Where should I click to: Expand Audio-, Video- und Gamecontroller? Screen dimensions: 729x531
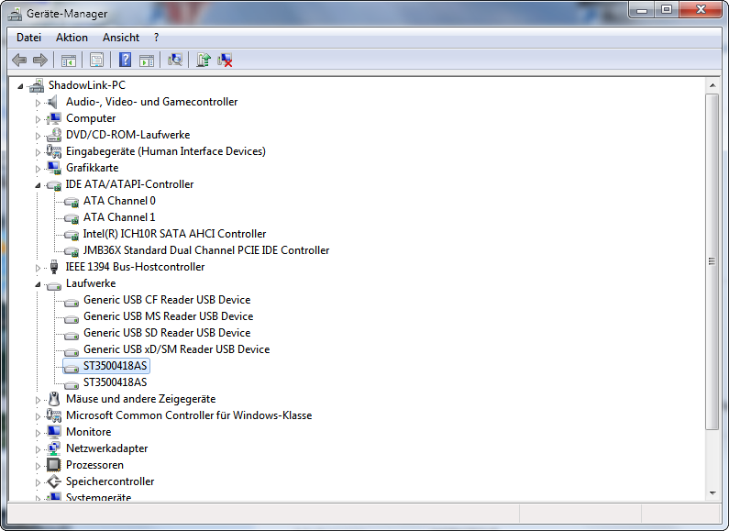(x=38, y=103)
